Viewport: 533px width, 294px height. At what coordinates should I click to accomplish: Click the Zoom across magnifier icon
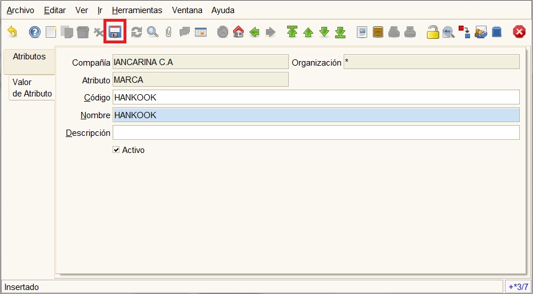click(449, 32)
